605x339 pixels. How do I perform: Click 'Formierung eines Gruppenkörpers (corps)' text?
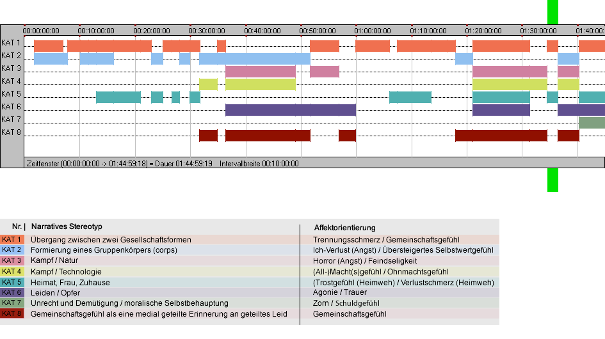click(104, 250)
